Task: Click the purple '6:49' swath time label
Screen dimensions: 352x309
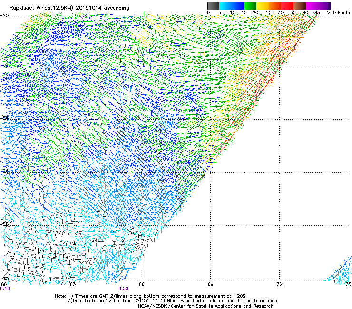Action: [x=5, y=289]
